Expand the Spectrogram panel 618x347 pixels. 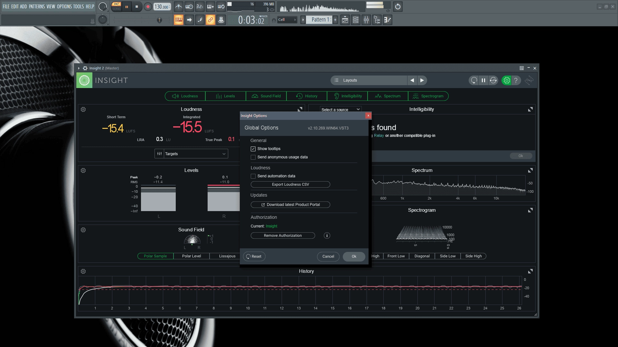(x=530, y=210)
